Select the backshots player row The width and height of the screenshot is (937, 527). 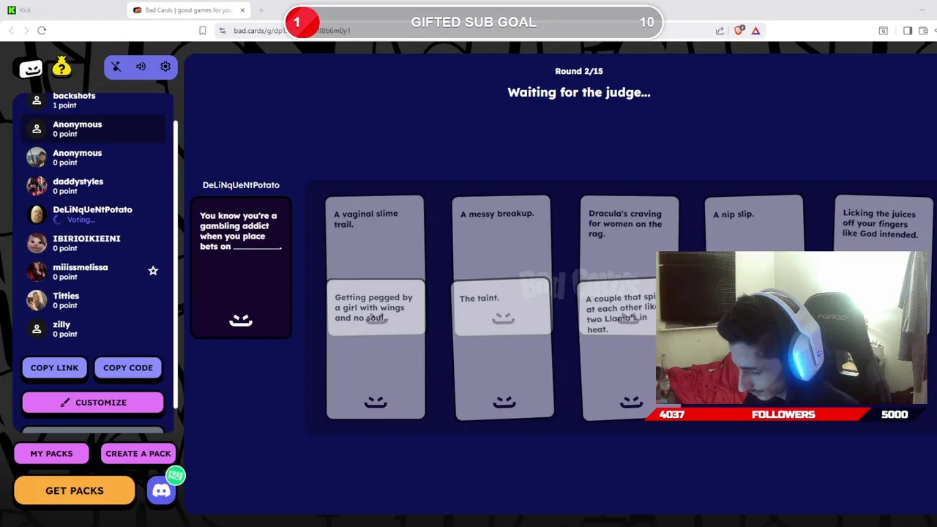[x=93, y=100]
